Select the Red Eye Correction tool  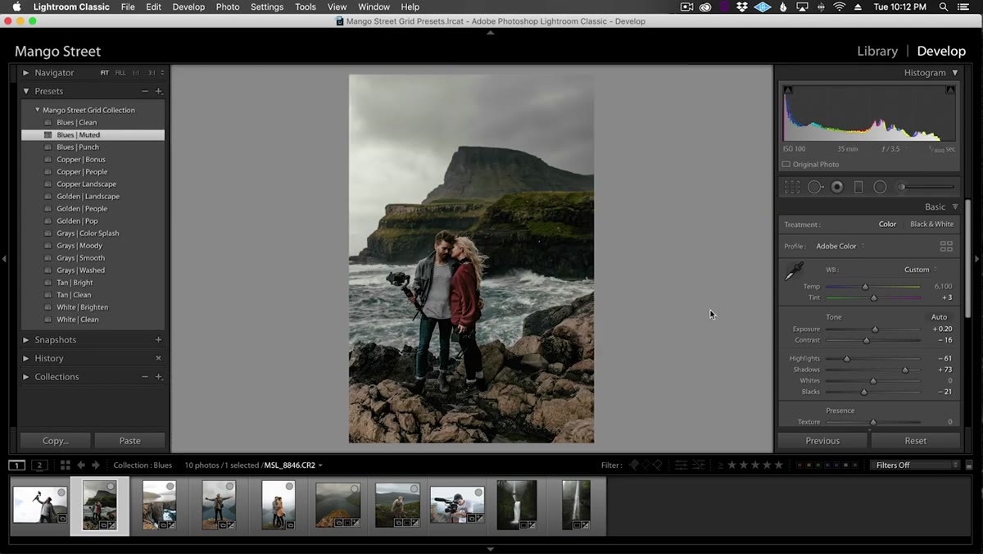coord(837,187)
